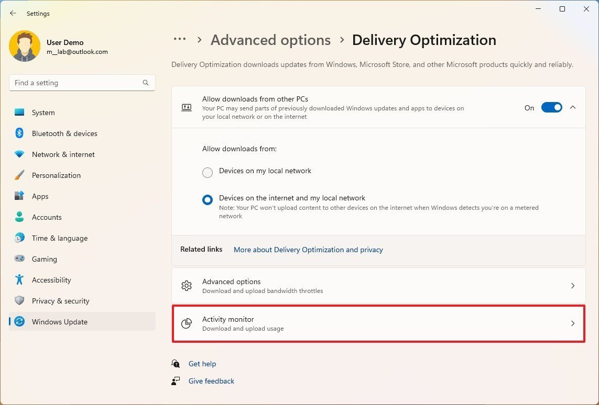Click the Wi-Fi icon in sidebar
The image size is (599, 405).
19,154
